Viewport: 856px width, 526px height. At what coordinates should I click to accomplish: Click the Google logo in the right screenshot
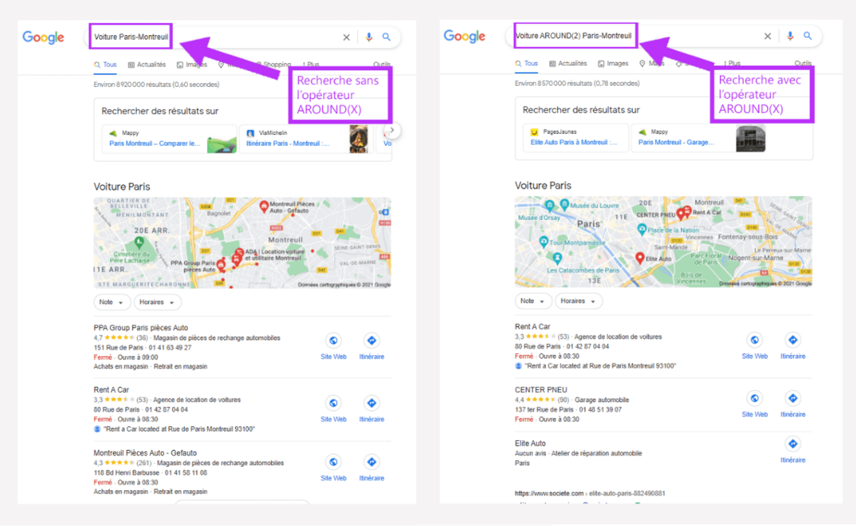coord(465,37)
